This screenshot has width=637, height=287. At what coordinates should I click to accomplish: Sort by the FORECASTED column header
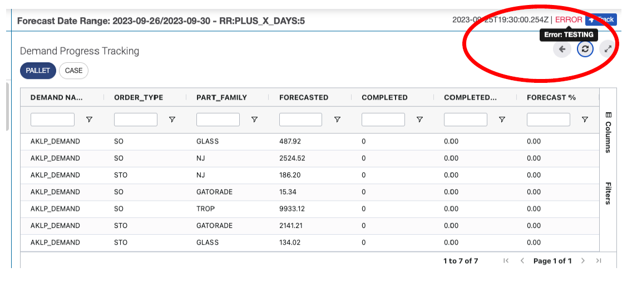(x=304, y=97)
